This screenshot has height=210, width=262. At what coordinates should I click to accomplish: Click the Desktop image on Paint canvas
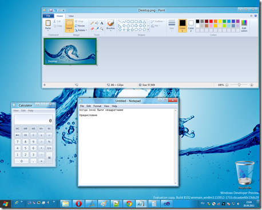tap(70, 51)
